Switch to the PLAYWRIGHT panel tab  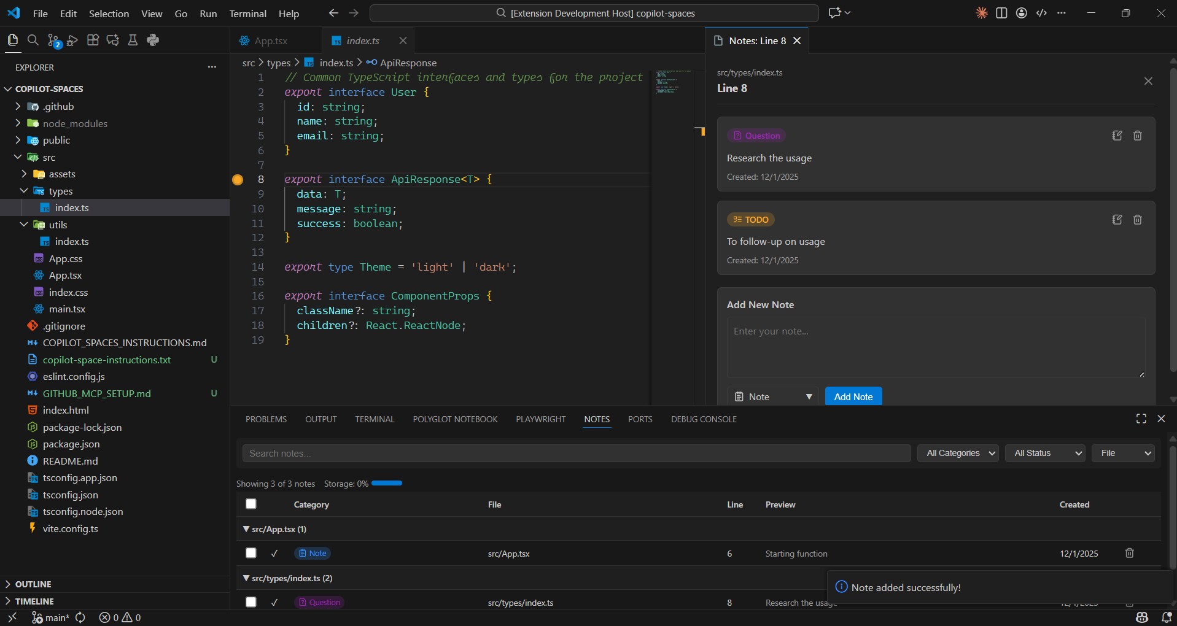[x=540, y=419]
